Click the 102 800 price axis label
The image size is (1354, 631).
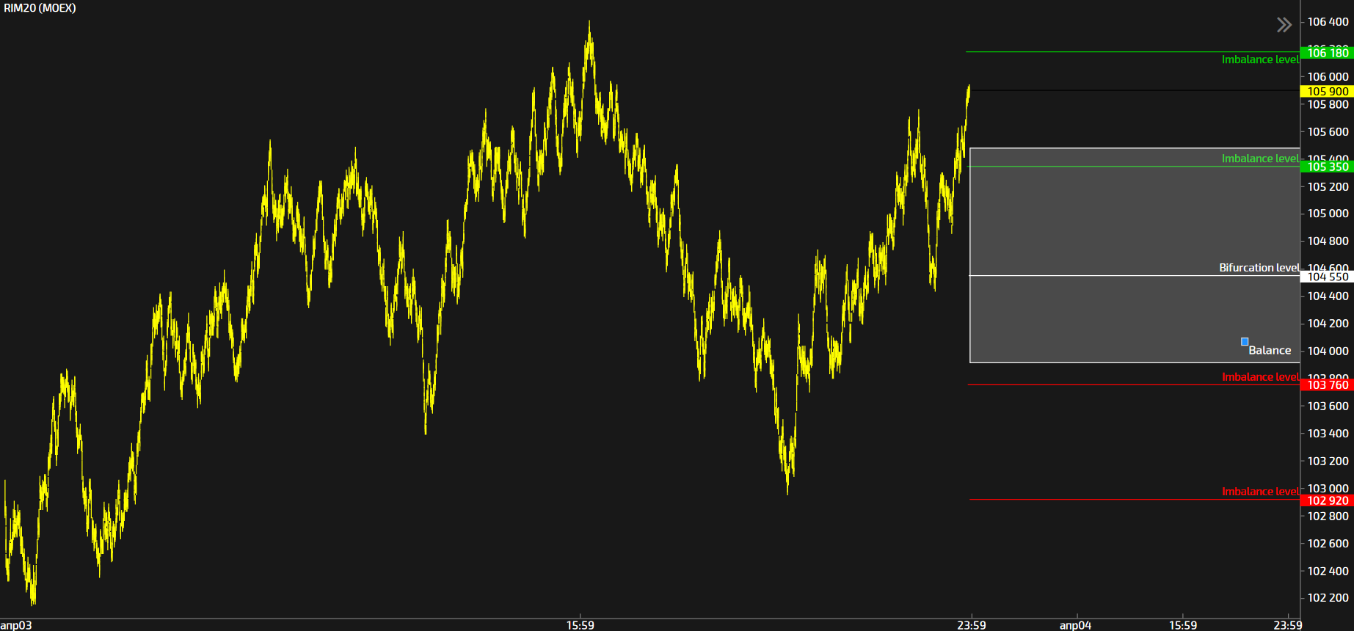click(1328, 516)
